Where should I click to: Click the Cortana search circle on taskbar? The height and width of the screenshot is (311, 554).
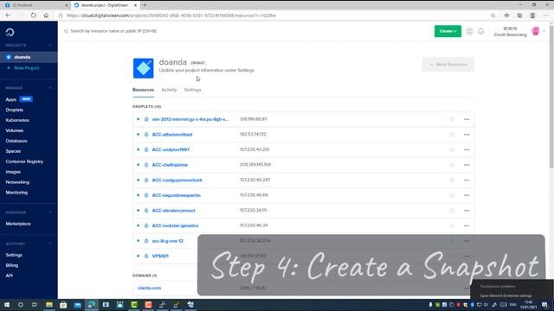click(21, 305)
